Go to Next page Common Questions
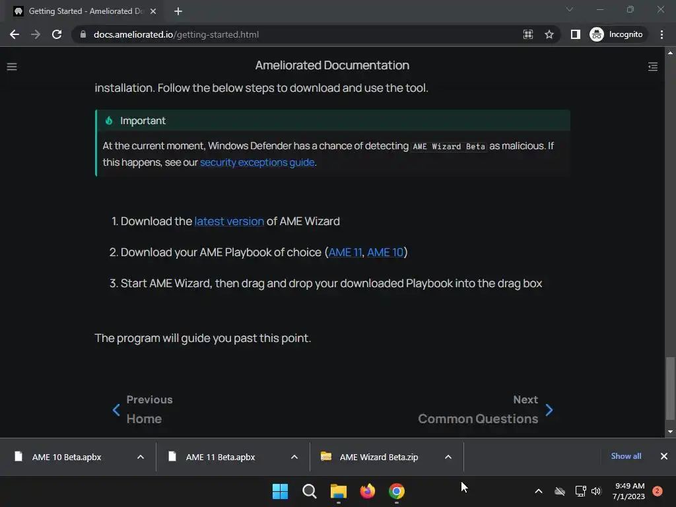This screenshot has width=676, height=507. [x=478, y=409]
